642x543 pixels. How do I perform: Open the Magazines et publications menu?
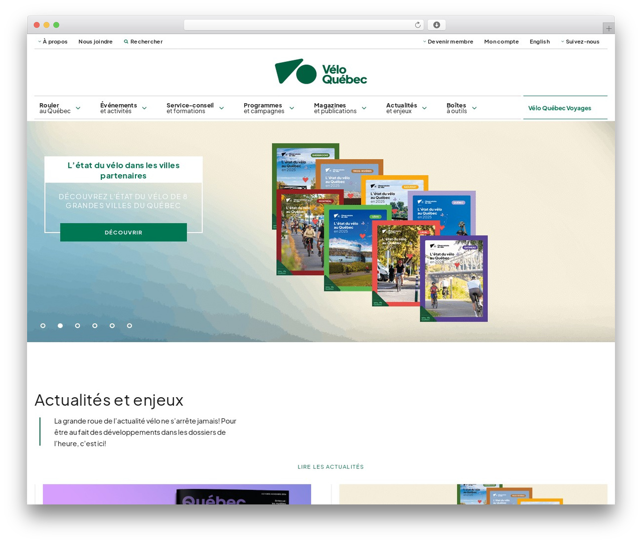335,108
